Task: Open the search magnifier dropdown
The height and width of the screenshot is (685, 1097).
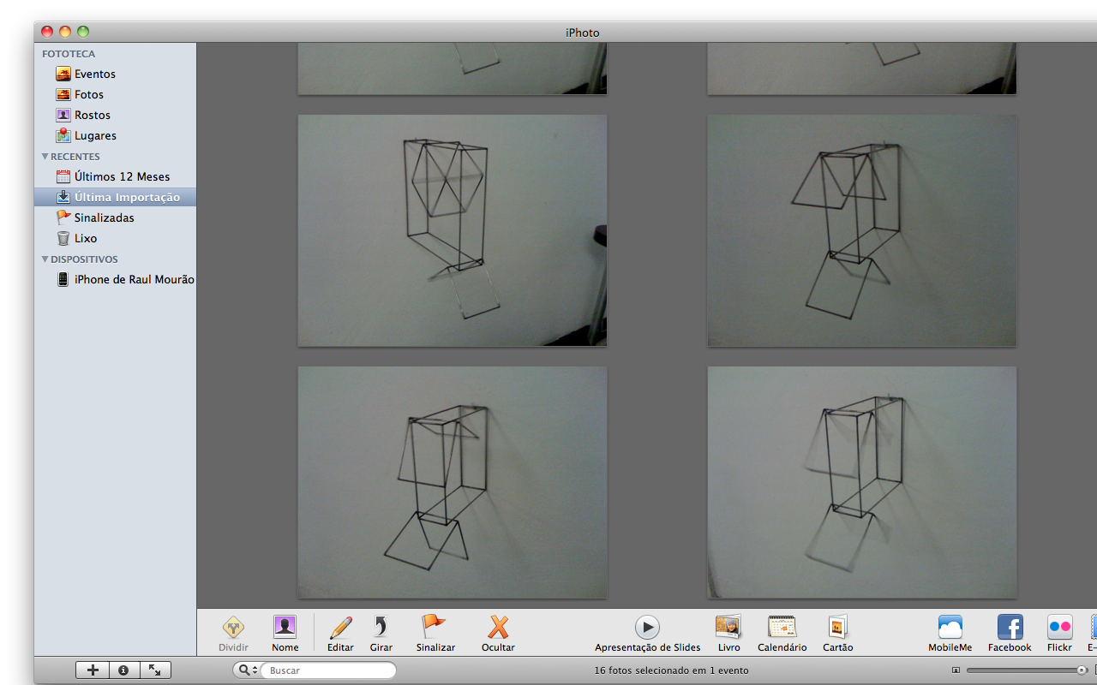Action: pos(247,670)
